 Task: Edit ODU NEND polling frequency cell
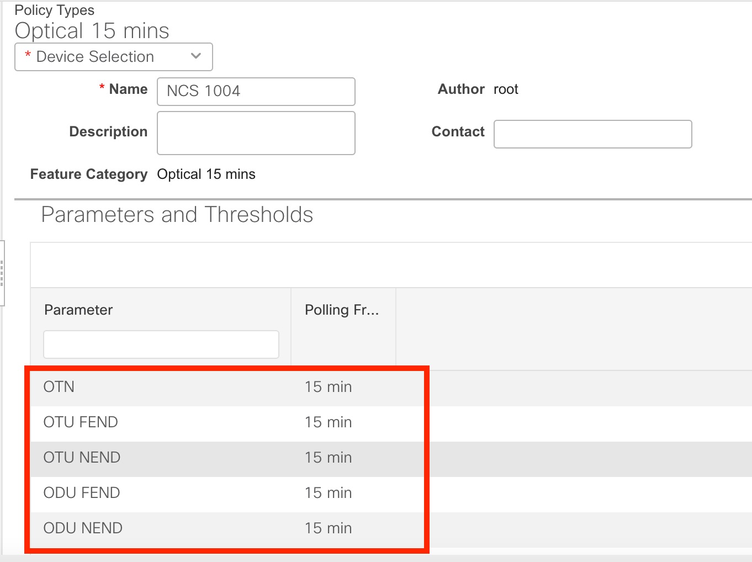[329, 528]
